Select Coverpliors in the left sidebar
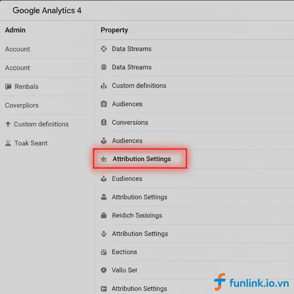This screenshot has height=294, width=294. pyautogui.click(x=21, y=105)
